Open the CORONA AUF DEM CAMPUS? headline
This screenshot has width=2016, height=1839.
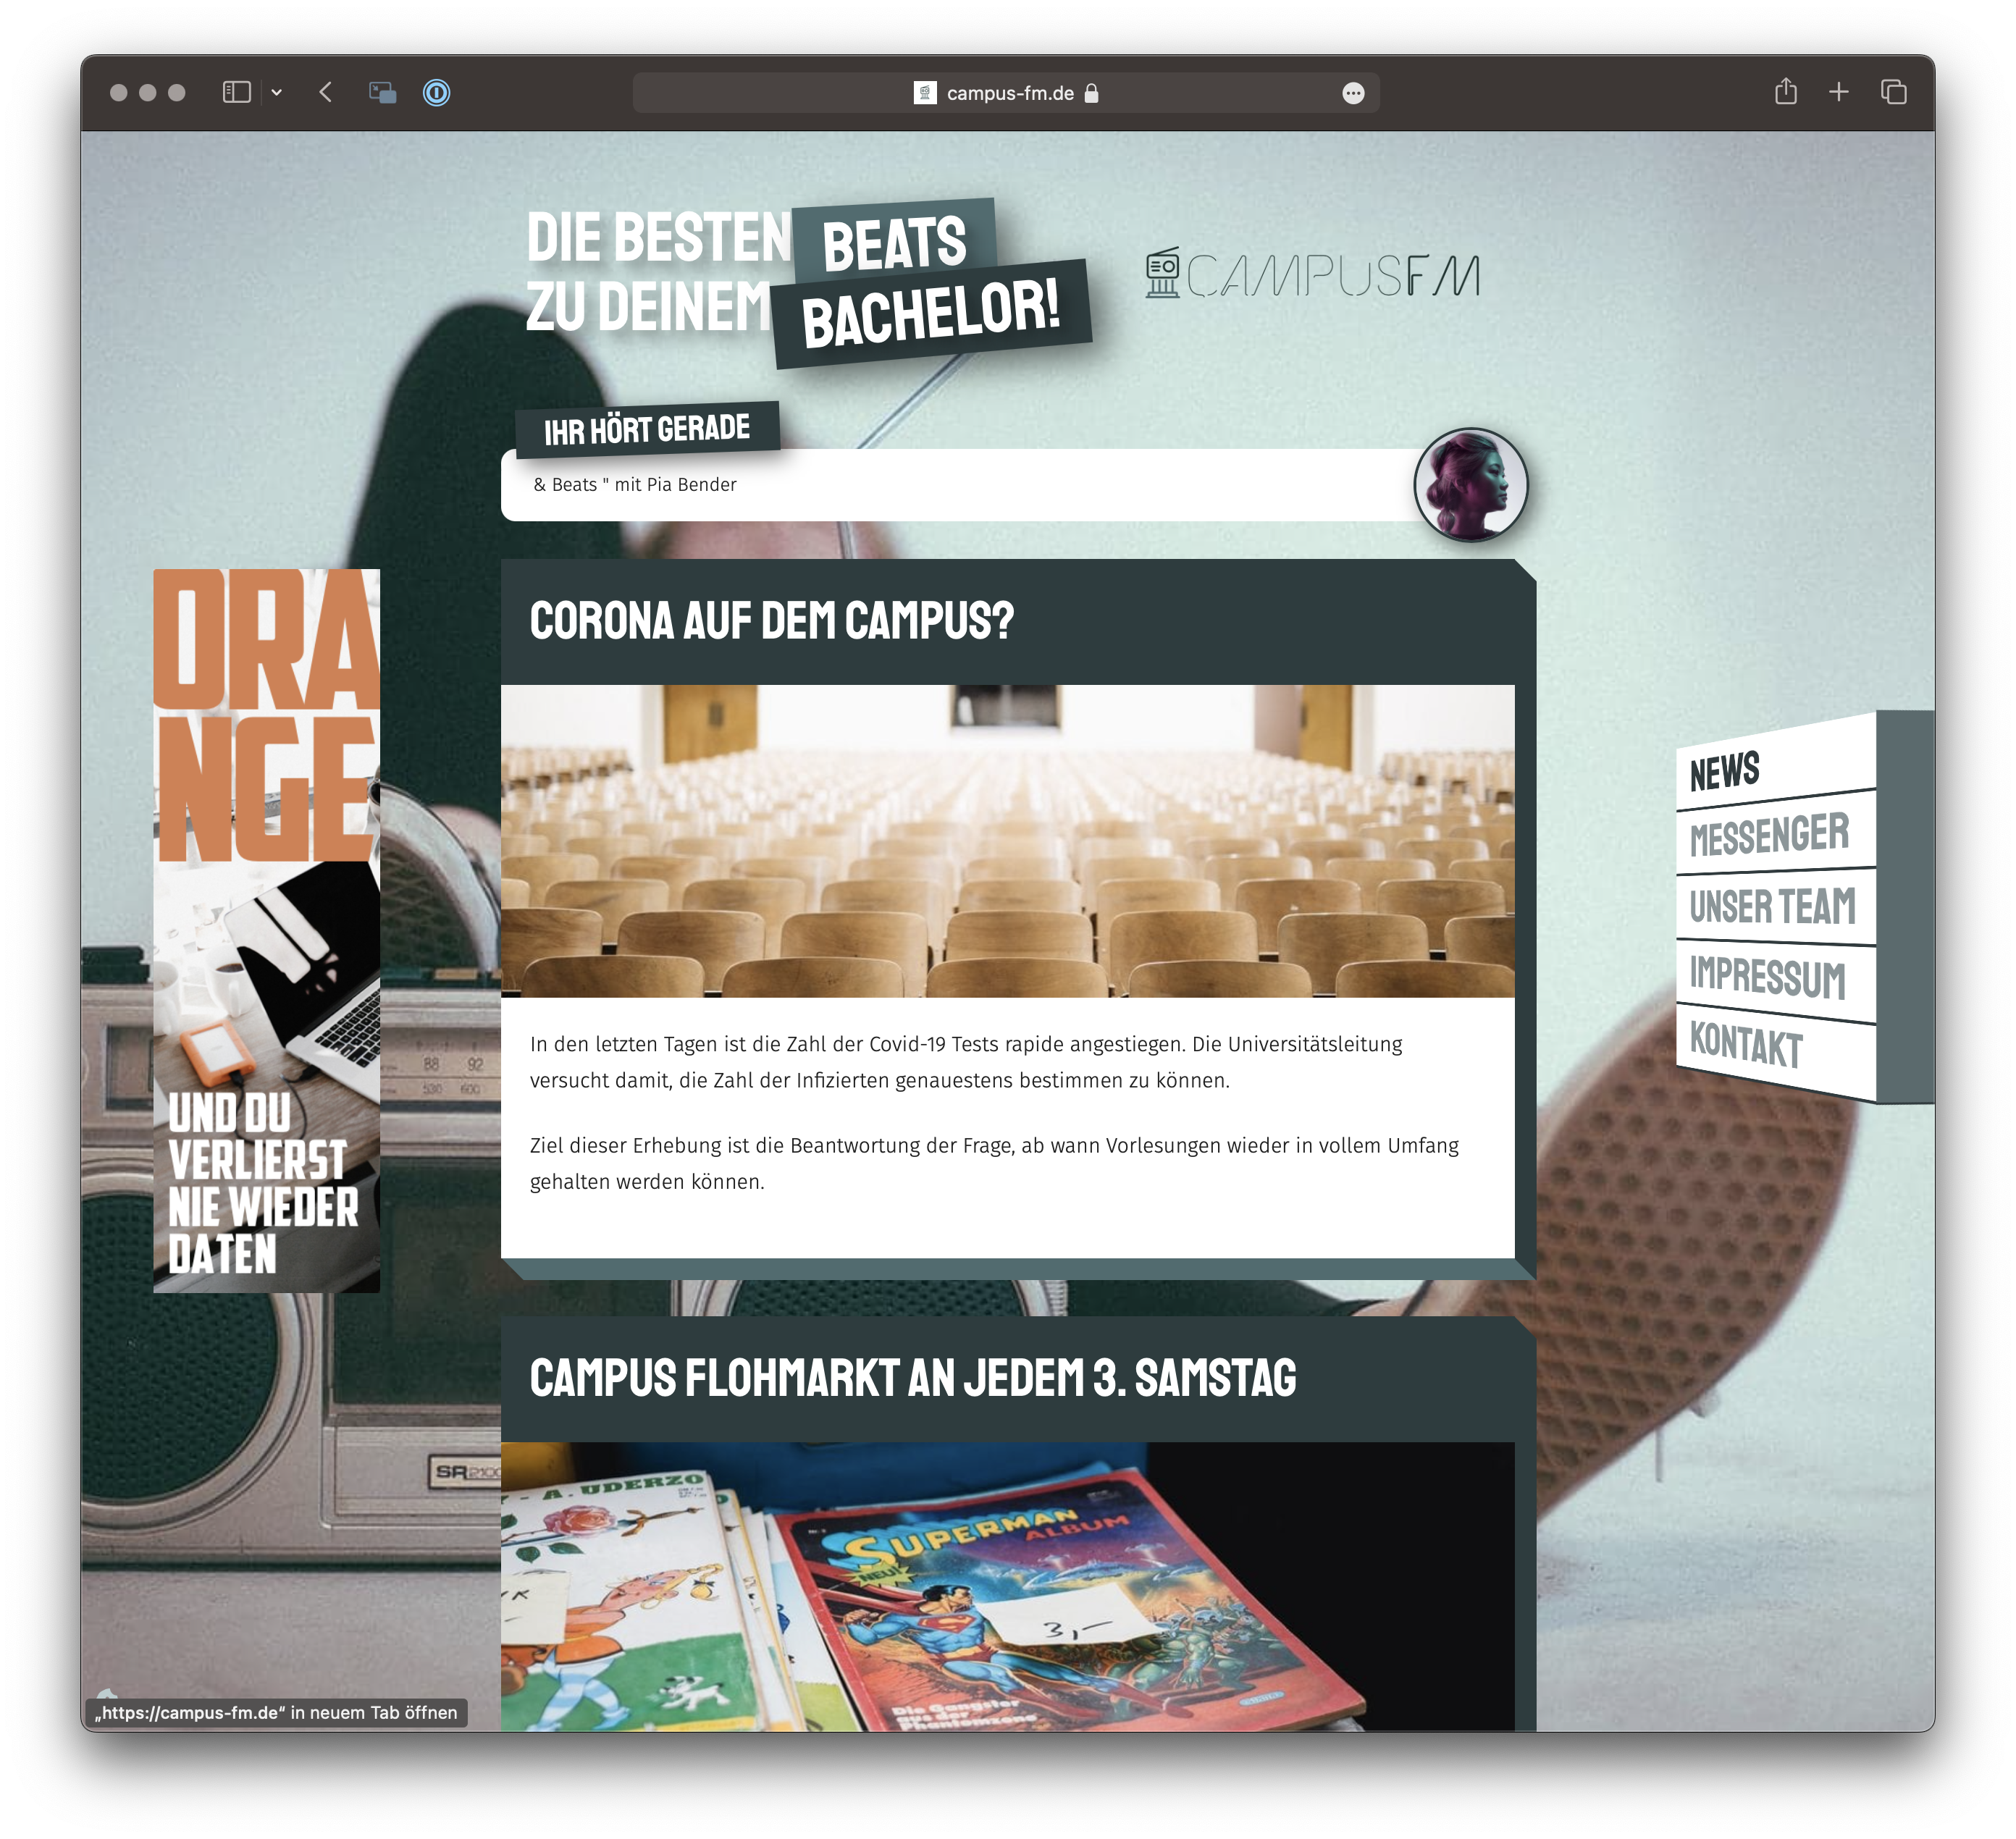click(x=772, y=621)
